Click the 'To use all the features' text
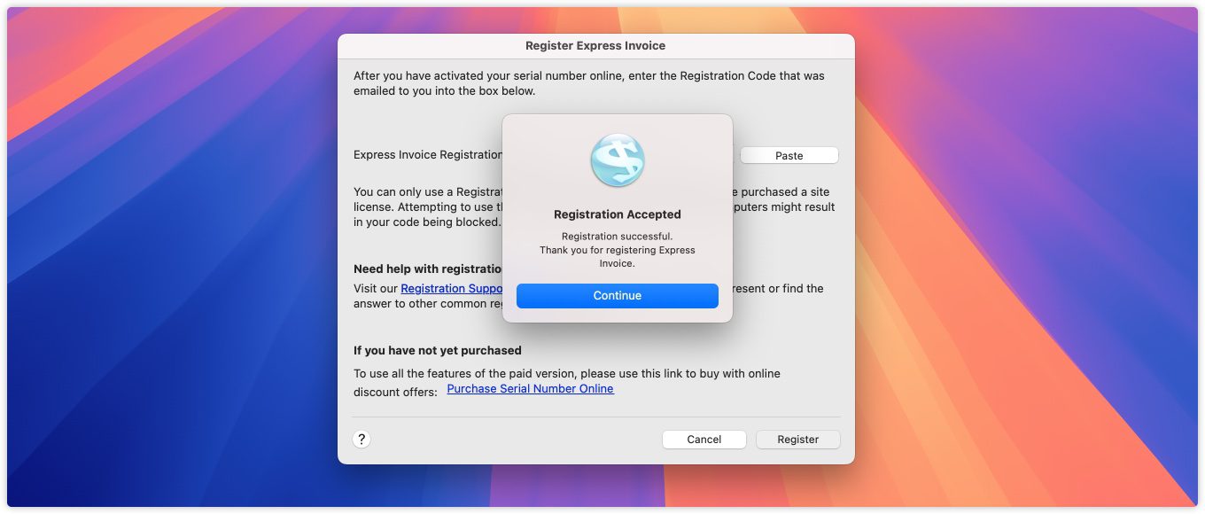Viewport: 1205px width, 514px height. (567, 374)
